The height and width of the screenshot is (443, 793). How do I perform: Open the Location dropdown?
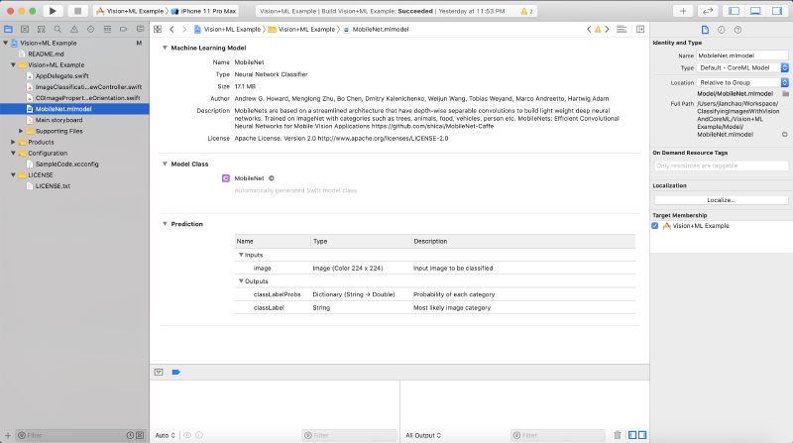pos(742,82)
